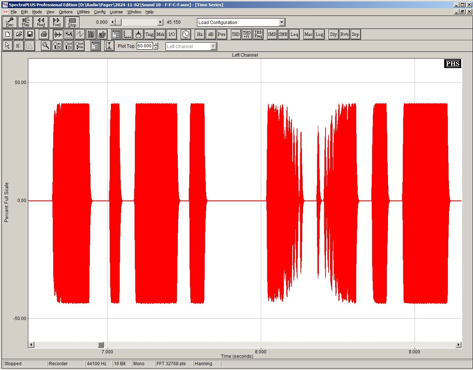Open the License menu
The width and height of the screenshot is (473, 370).
pos(116,12)
